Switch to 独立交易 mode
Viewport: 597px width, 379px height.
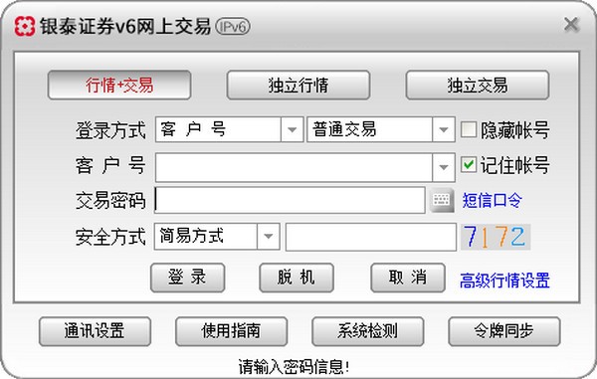pyautogui.click(x=478, y=85)
